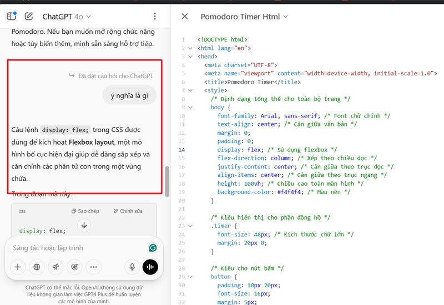Show more tools via ellipsis button

pos(93,267)
